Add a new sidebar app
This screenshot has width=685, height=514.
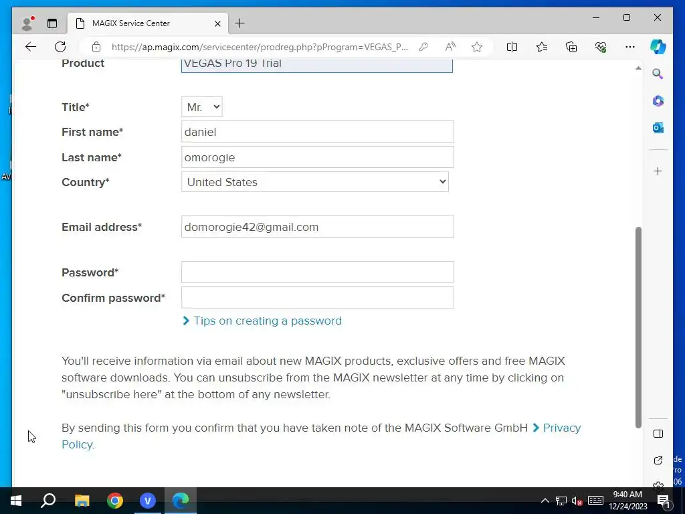tap(658, 171)
